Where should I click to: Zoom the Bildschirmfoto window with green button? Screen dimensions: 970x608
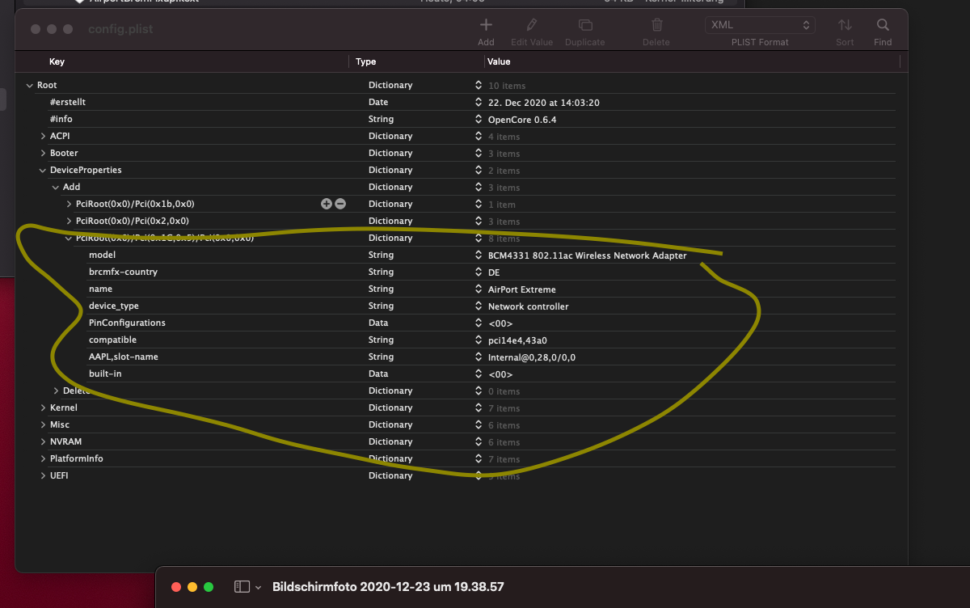(x=209, y=587)
